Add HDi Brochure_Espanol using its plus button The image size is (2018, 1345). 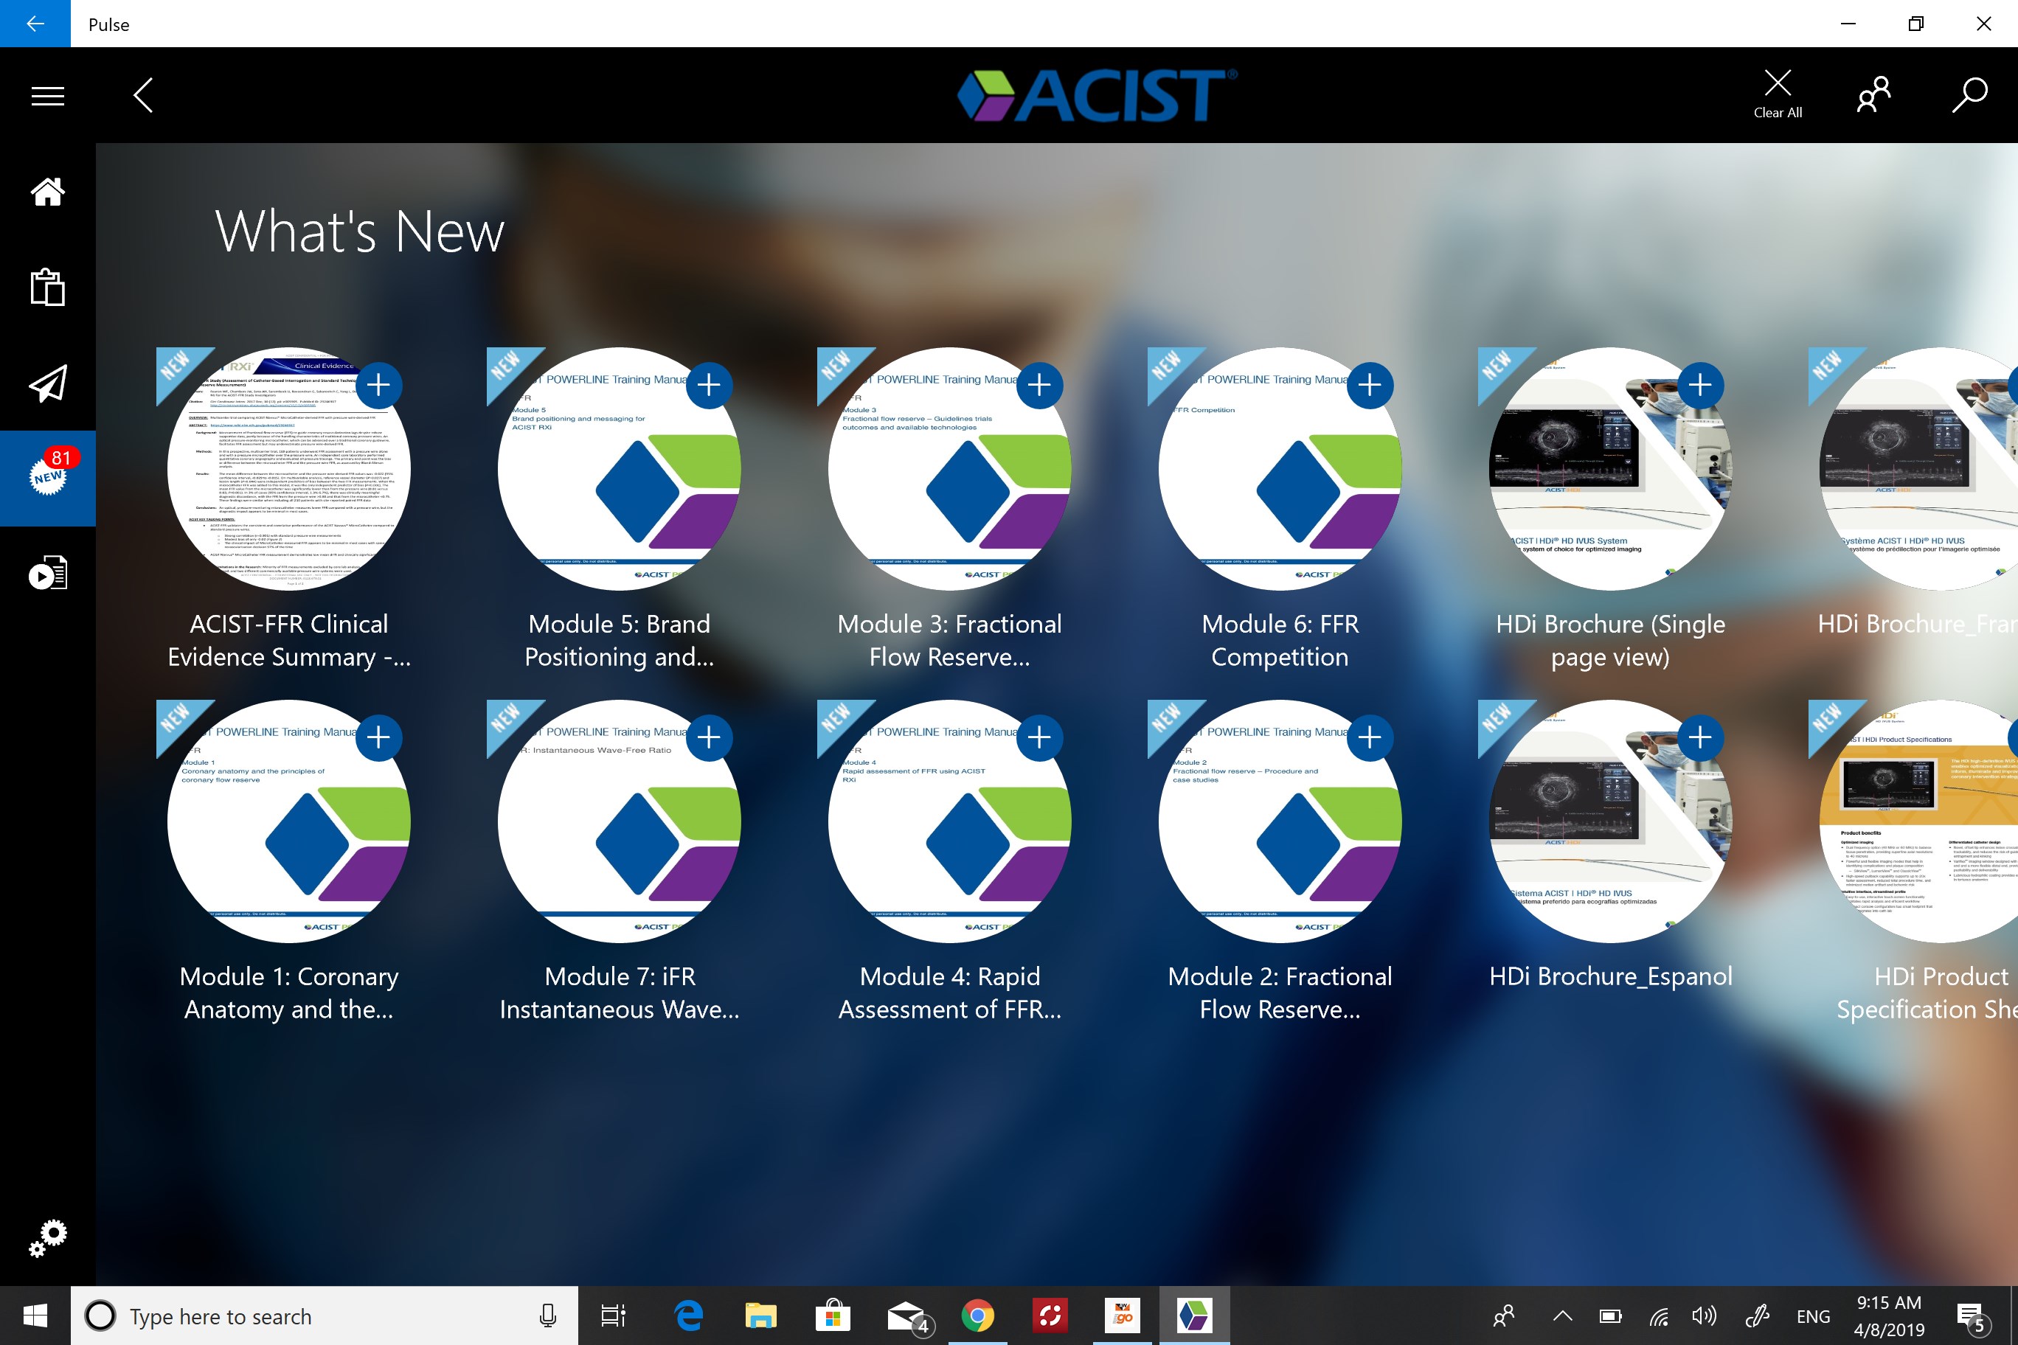point(1699,737)
